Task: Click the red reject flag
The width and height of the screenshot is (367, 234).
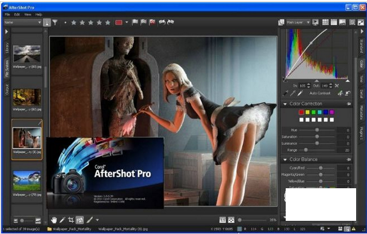Action: pyautogui.click(x=152, y=22)
